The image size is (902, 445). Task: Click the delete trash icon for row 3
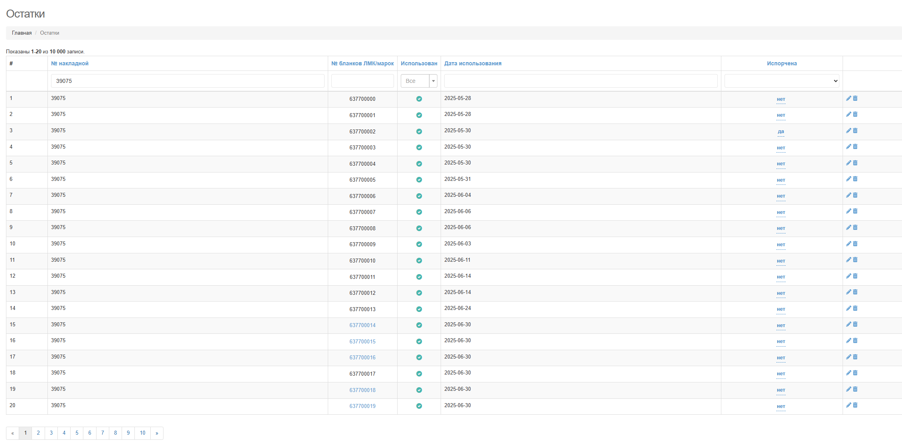[x=855, y=131]
